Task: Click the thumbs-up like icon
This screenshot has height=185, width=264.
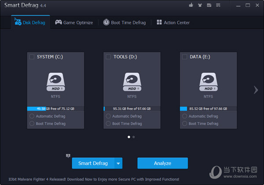Action: (x=191, y=5)
